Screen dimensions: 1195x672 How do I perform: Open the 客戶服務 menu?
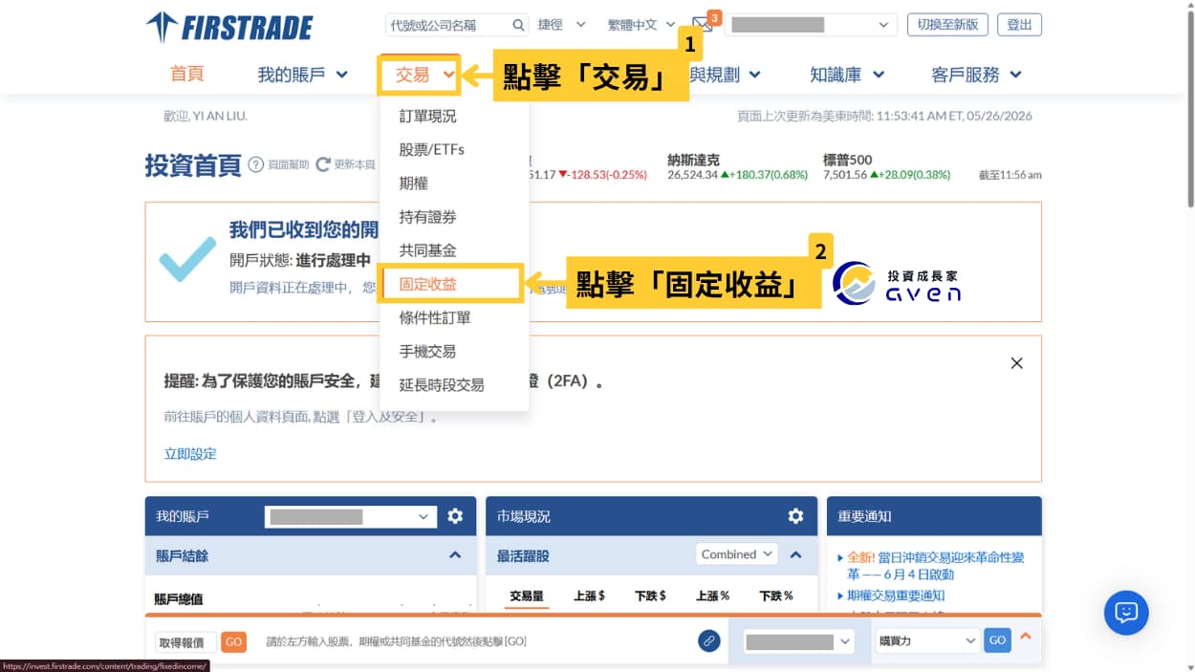976,75
